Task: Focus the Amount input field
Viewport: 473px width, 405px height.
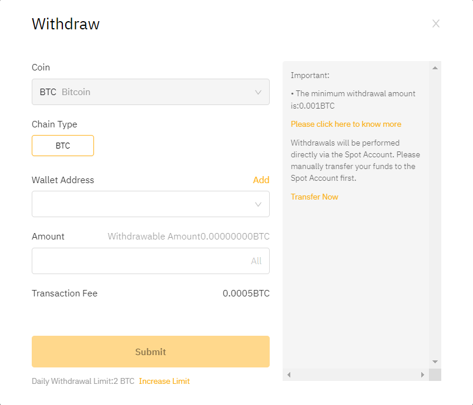Action: [x=150, y=261]
